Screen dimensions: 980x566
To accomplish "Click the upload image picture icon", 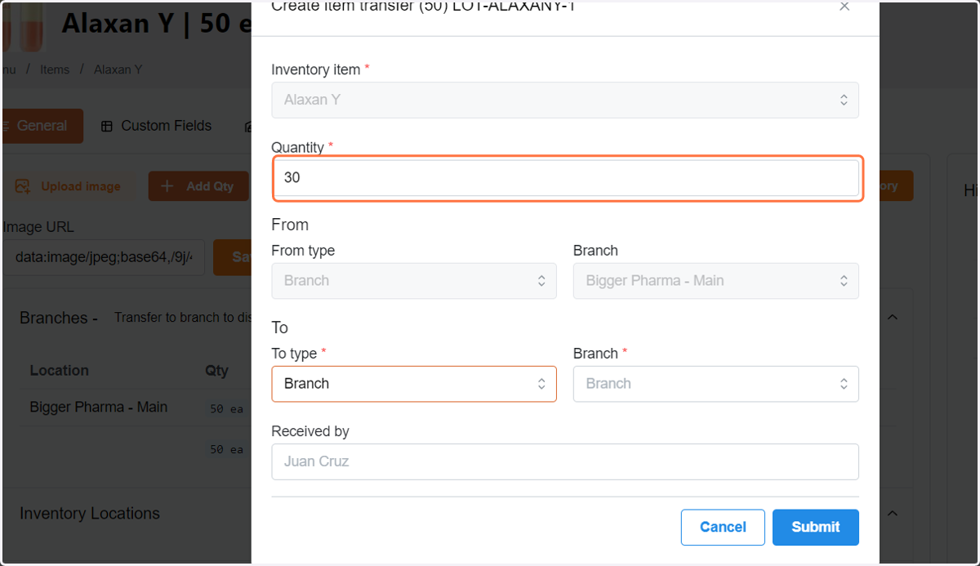I will click(24, 186).
